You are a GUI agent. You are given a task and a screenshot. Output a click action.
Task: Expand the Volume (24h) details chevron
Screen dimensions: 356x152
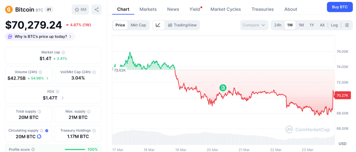47,78
